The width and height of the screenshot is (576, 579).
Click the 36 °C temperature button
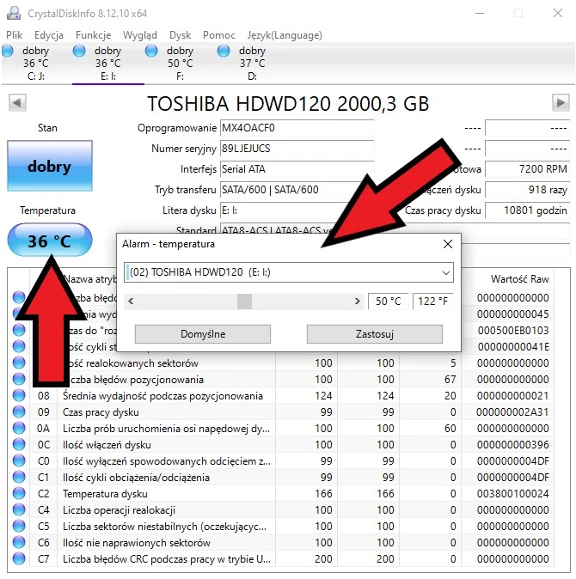tap(50, 241)
